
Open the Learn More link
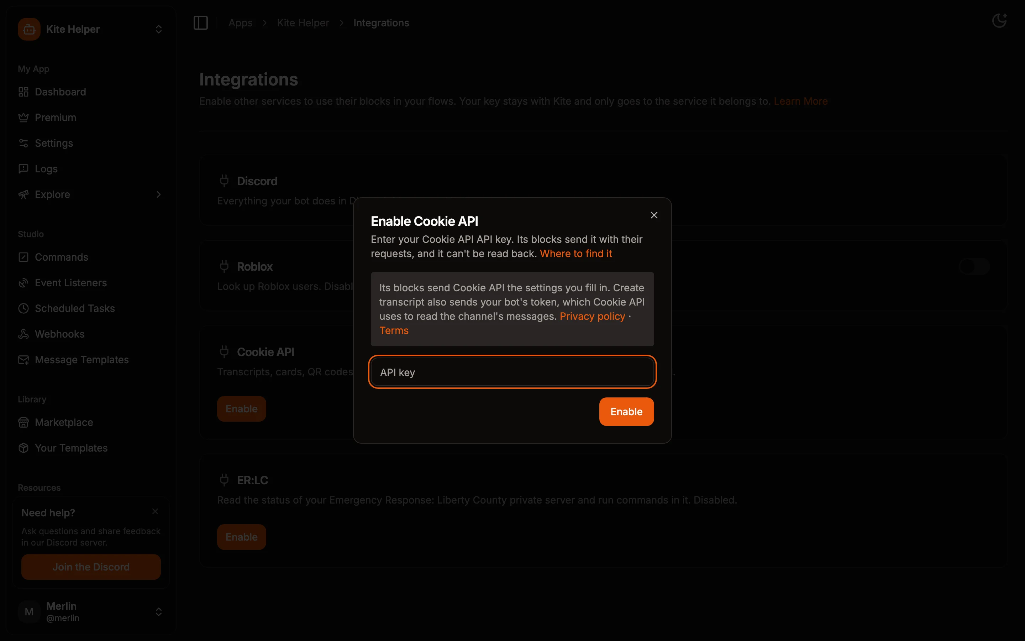pos(800,101)
